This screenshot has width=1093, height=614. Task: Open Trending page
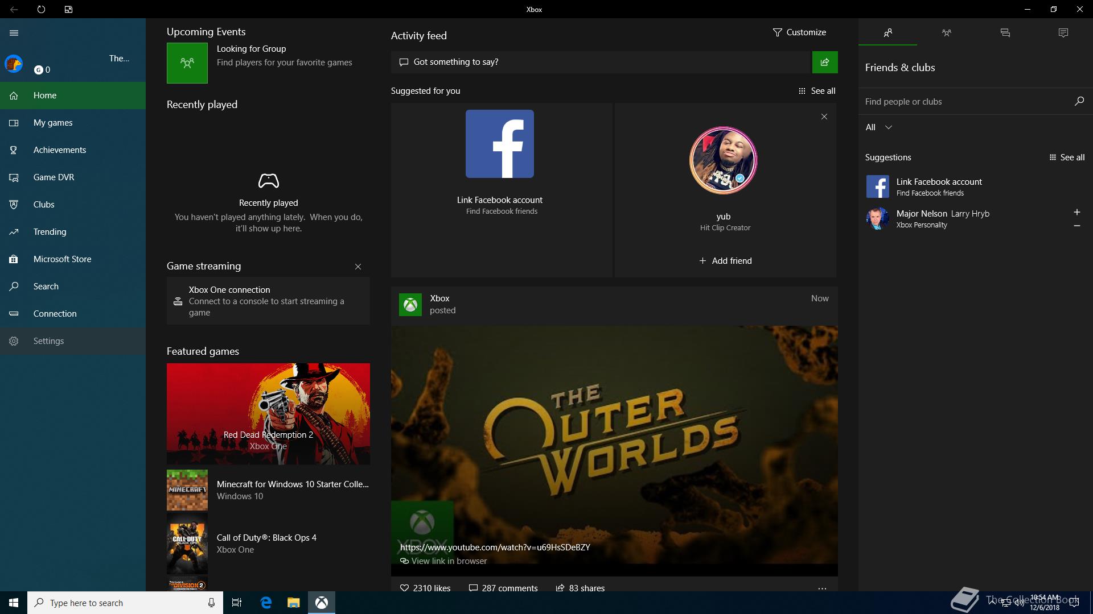click(73, 232)
